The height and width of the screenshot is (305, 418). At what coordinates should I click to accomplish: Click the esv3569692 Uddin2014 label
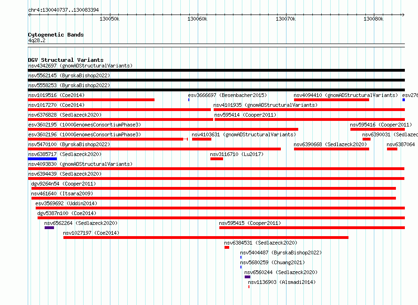(x=66, y=203)
